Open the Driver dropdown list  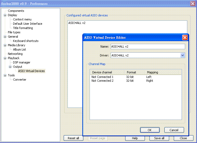182,55
